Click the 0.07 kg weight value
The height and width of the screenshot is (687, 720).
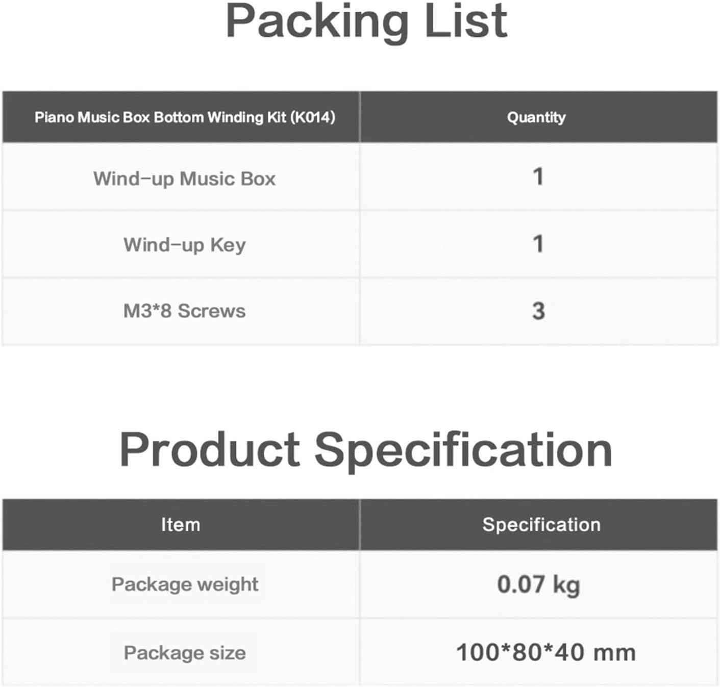click(538, 584)
